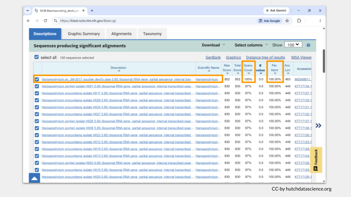Sort by the Description column arrow
Viewport: 351px width, 197px height.
point(119,71)
